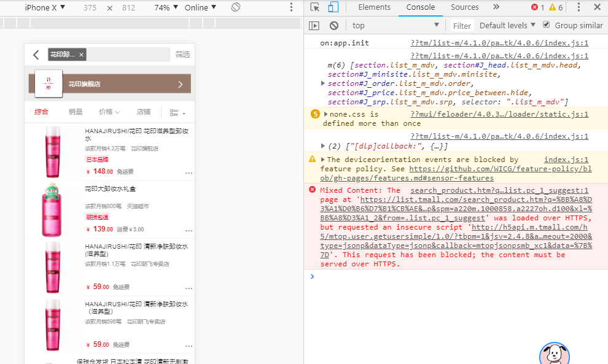Remove the search tag with the x icon

coord(81,55)
